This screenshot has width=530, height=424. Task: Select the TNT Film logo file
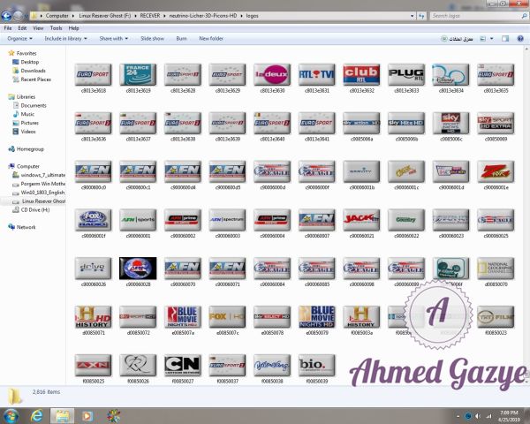click(x=496, y=317)
